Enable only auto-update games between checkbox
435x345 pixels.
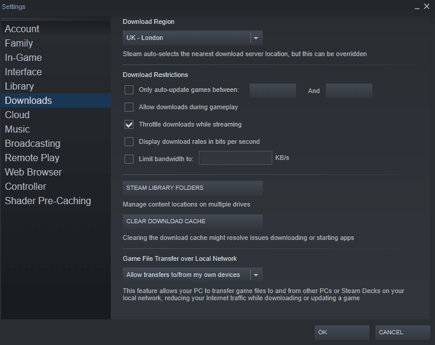[129, 90]
